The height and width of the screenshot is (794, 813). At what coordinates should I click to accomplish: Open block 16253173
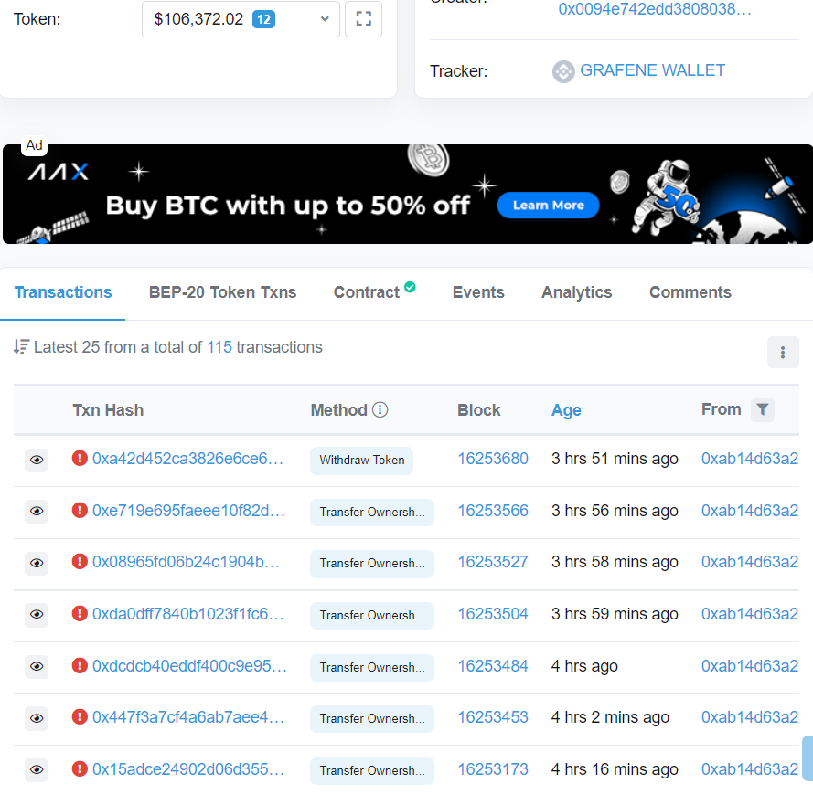pos(493,769)
